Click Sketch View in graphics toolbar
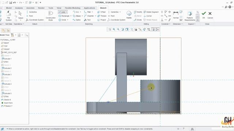The width and height of the screenshot is (234, 131). tap(144, 29)
